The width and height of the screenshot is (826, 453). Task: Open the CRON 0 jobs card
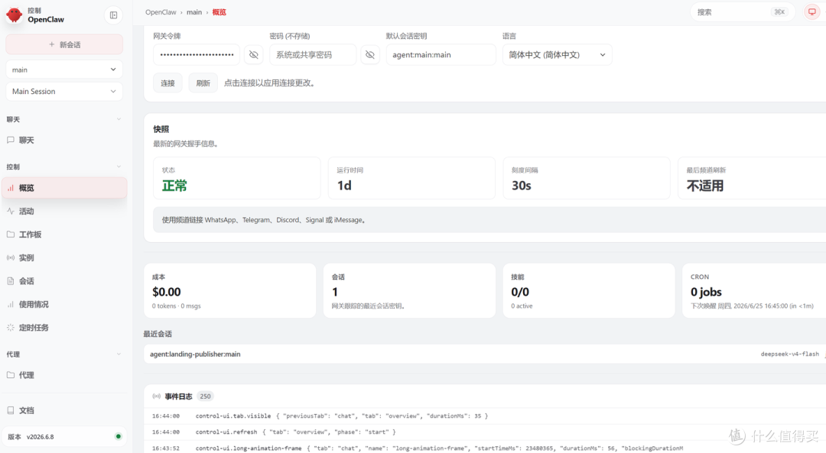754,291
